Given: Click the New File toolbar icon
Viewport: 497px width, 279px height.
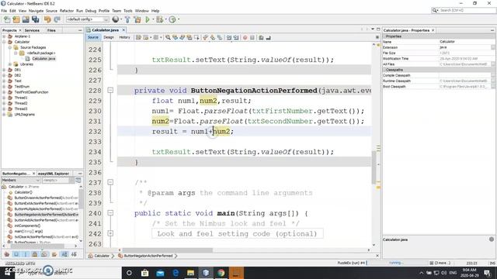Looking at the screenshot, I should [7, 19].
